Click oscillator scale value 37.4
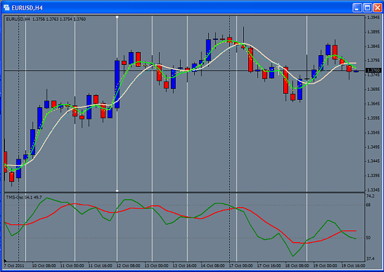The image size is (384, 272). click(x=370, y=259)
